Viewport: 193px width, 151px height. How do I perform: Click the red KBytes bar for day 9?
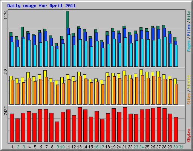pyautogui.click(x=57, y=132)
